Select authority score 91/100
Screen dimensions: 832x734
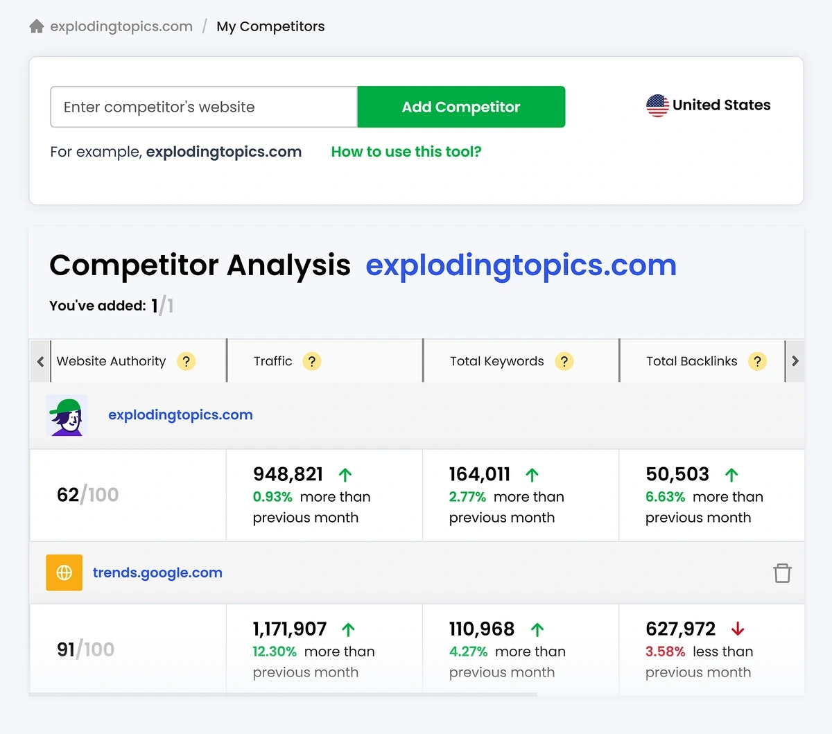coord(85,649)
